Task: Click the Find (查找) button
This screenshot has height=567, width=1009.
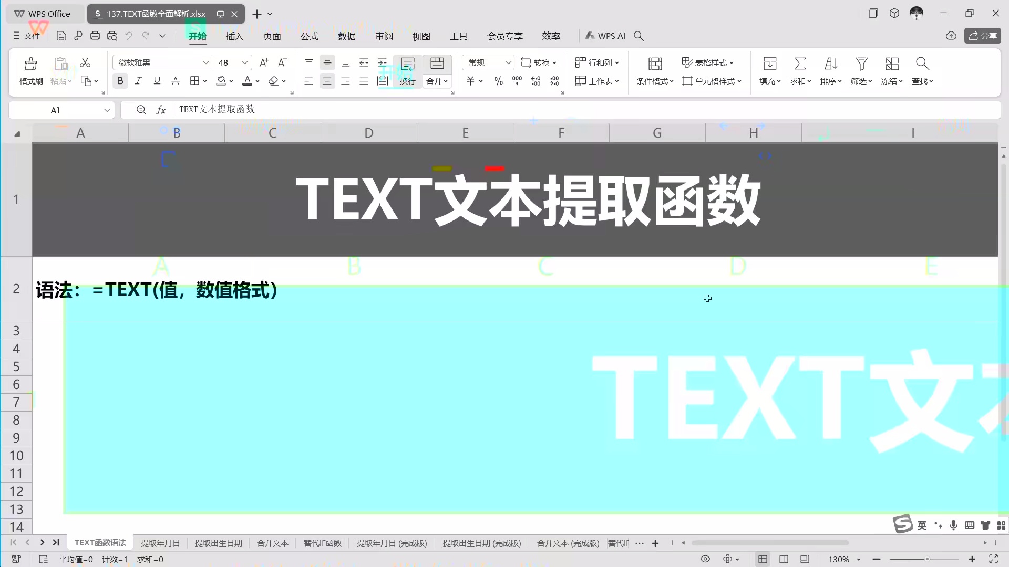Action: (x=922, y=71)
